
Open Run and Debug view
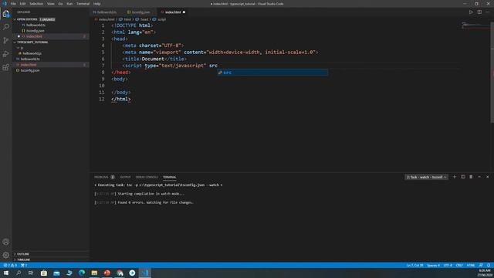(6, 54)
